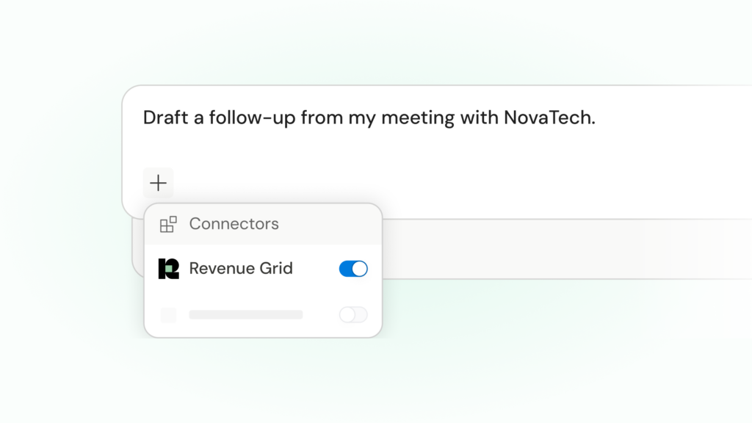This screenshot has width=752, height=423.
Task: Click the Connectors grid icon
Action: pyautogui.click(x=168, y=224)
